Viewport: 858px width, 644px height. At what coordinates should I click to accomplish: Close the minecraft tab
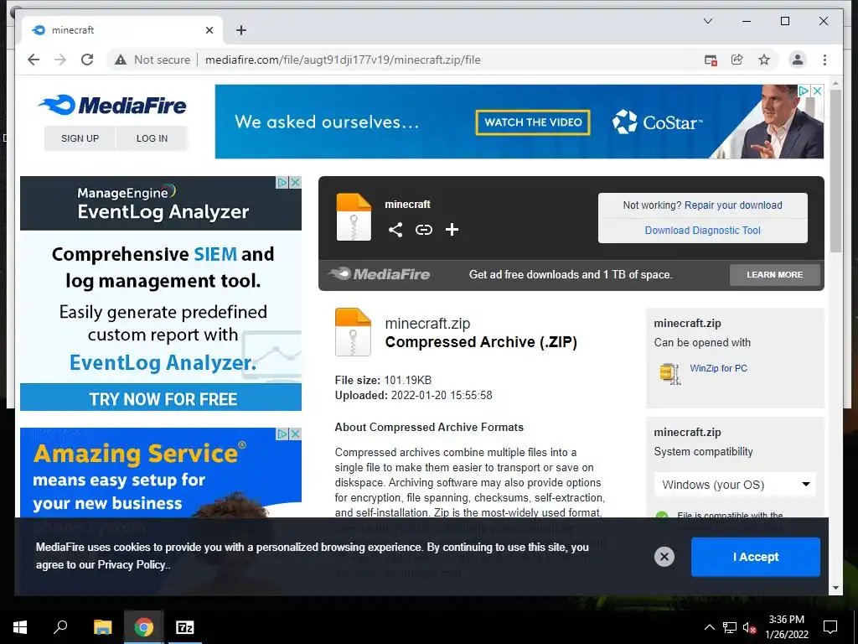tap(209, 31)
